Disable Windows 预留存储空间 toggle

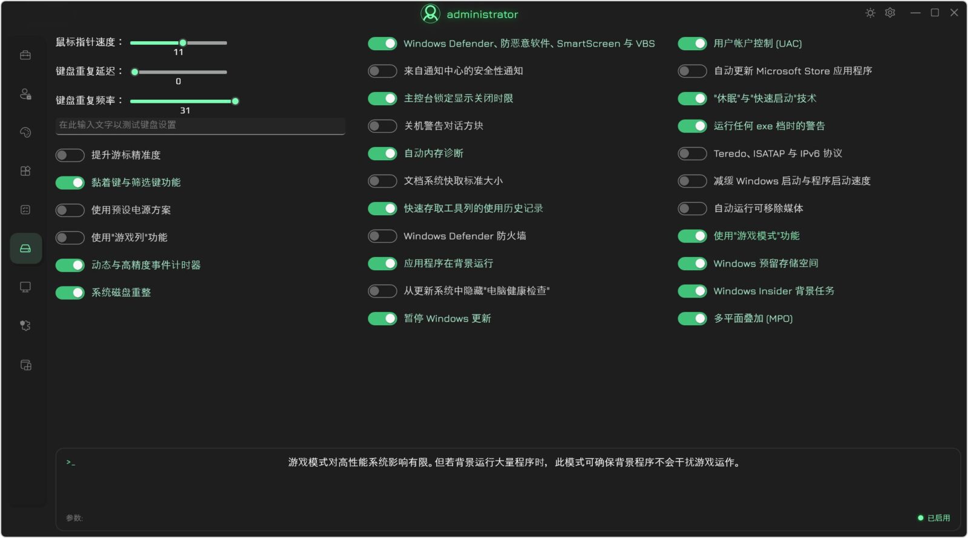[692, 264]
